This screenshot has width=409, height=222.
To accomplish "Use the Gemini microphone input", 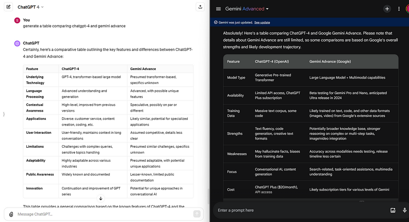I will (x=405, y=210).
